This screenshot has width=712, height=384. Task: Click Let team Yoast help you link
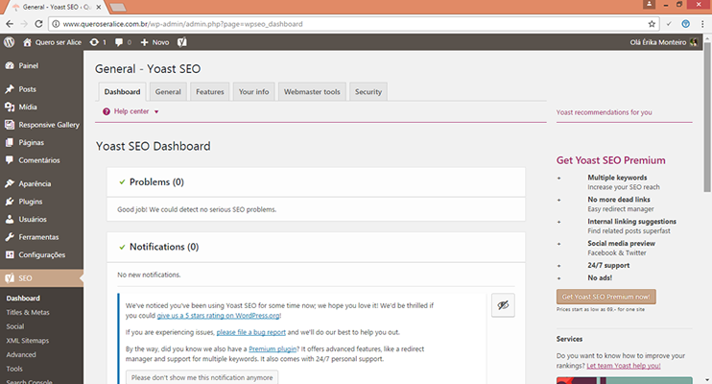[624, 366]
